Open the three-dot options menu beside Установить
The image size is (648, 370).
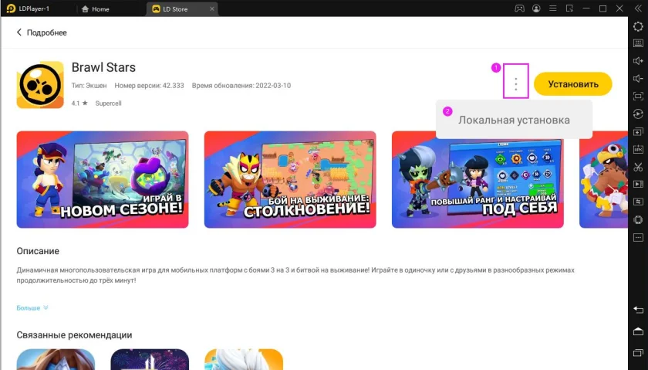[516, 84]
